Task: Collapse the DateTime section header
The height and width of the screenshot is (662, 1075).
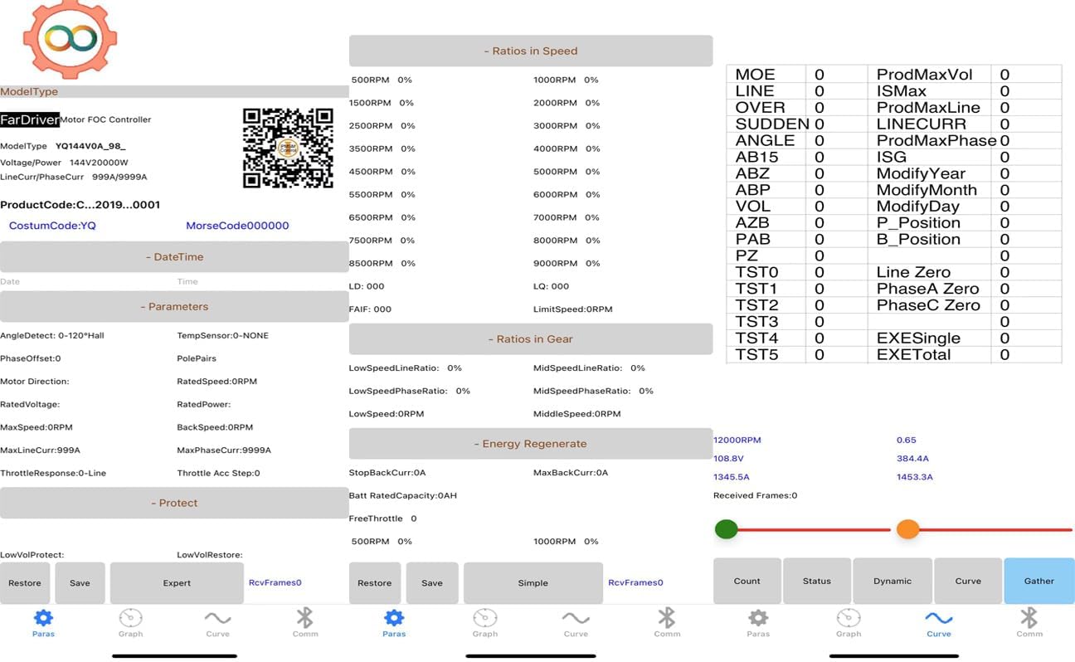Action: pos(174,257)
